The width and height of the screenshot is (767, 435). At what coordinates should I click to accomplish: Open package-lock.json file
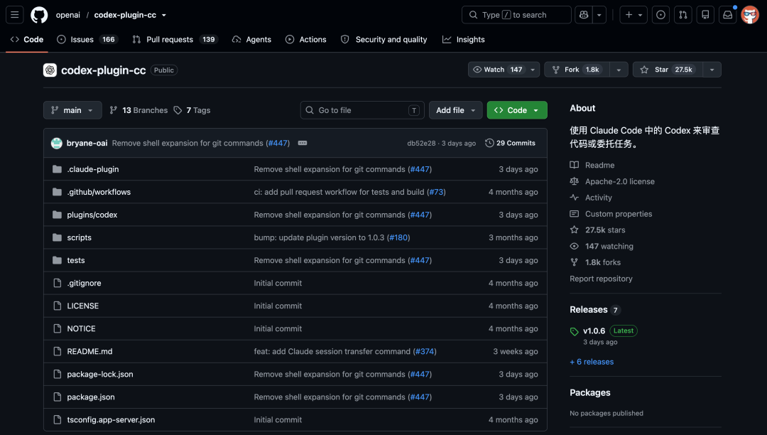click(100, 374)
